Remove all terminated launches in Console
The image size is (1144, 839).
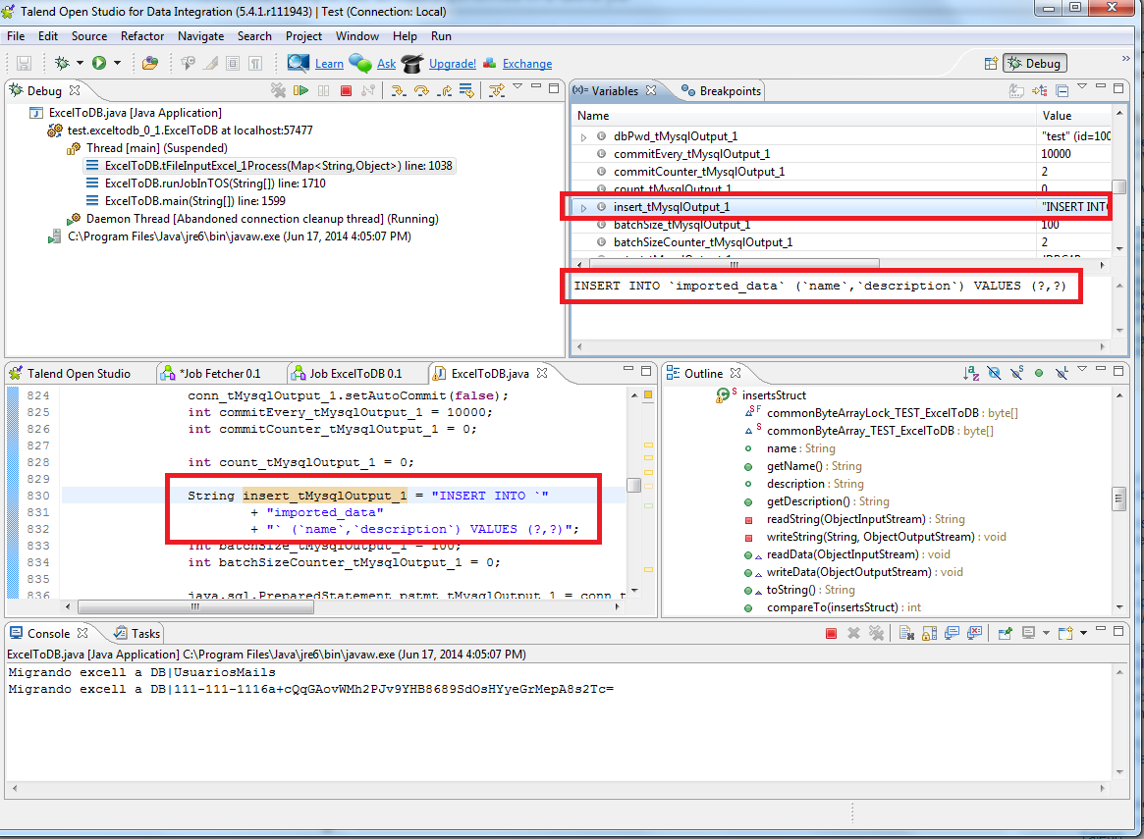[876, 634]
